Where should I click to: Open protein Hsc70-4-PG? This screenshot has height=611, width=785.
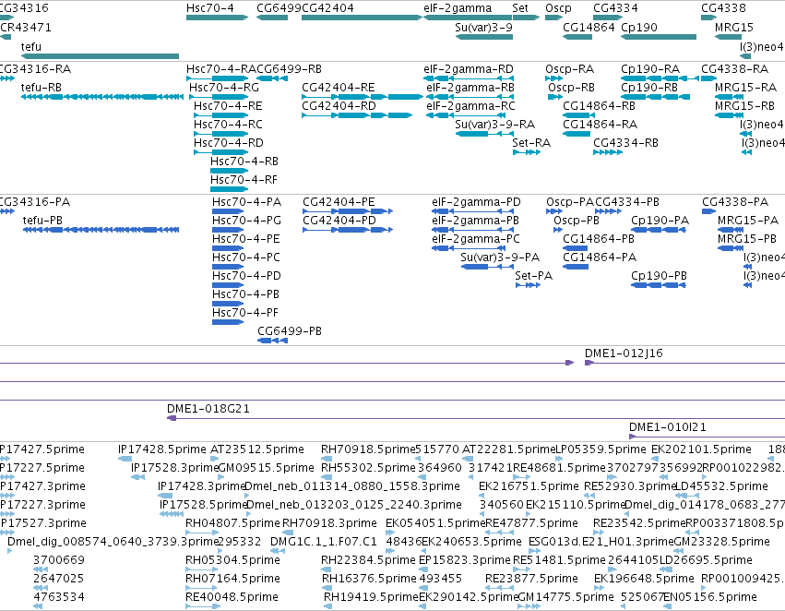(228, 230)
